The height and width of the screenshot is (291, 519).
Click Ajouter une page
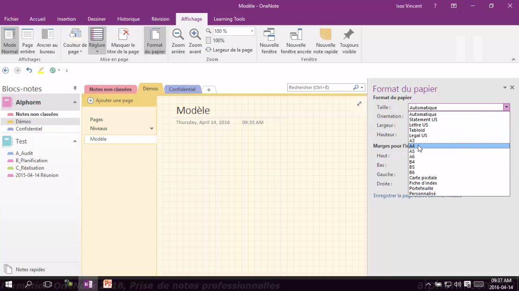tap(111, 100)
